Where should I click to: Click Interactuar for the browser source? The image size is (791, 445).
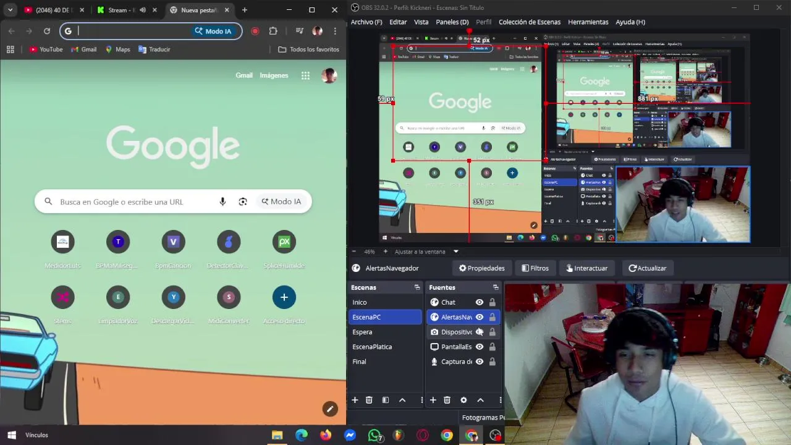(x=586, y=268)
